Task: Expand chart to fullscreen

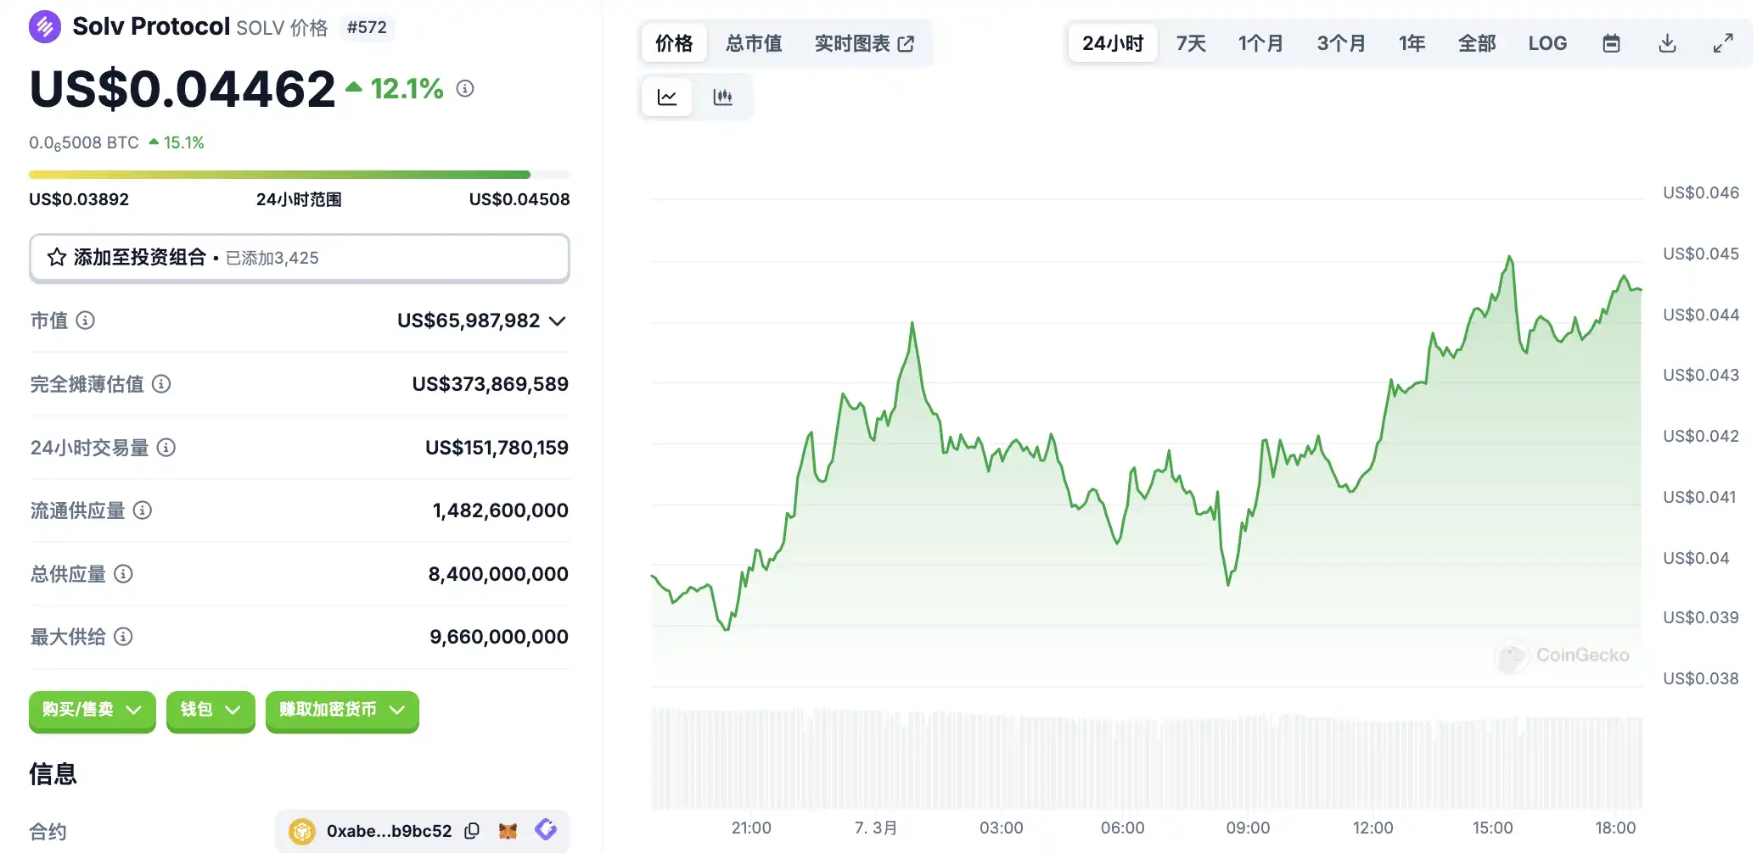Action: click(1722, 43)
